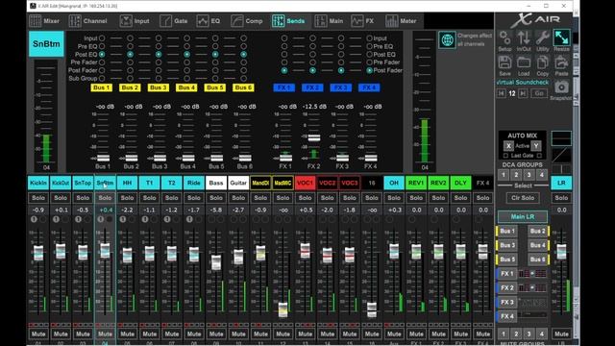Select the DLY channel strip

[461, 183]
